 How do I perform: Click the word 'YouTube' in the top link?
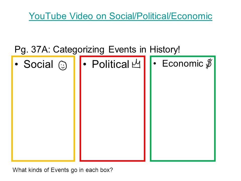click(48, 16)
